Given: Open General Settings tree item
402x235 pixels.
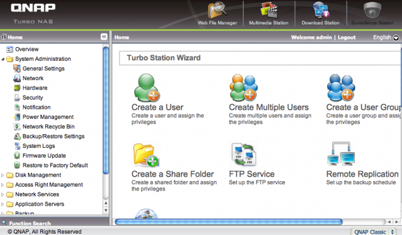Looking at the screenshot, I should click(43, 68).
